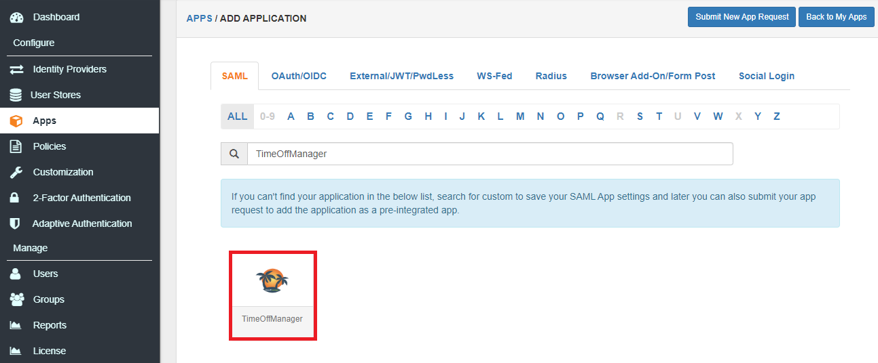
Task: Filter apps by letter V
Action: (x=697, y=116)
